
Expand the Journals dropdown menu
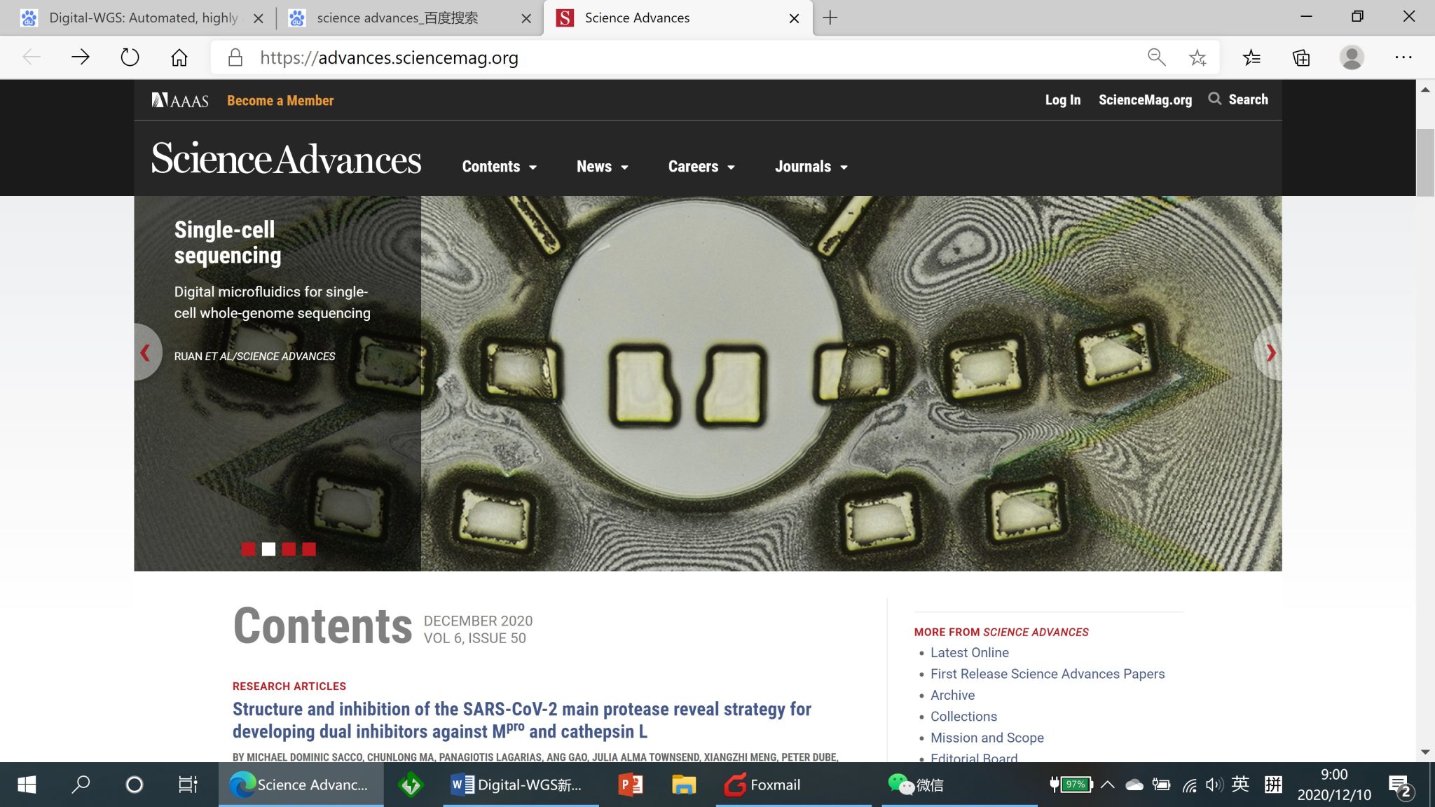tap(811, 167)
